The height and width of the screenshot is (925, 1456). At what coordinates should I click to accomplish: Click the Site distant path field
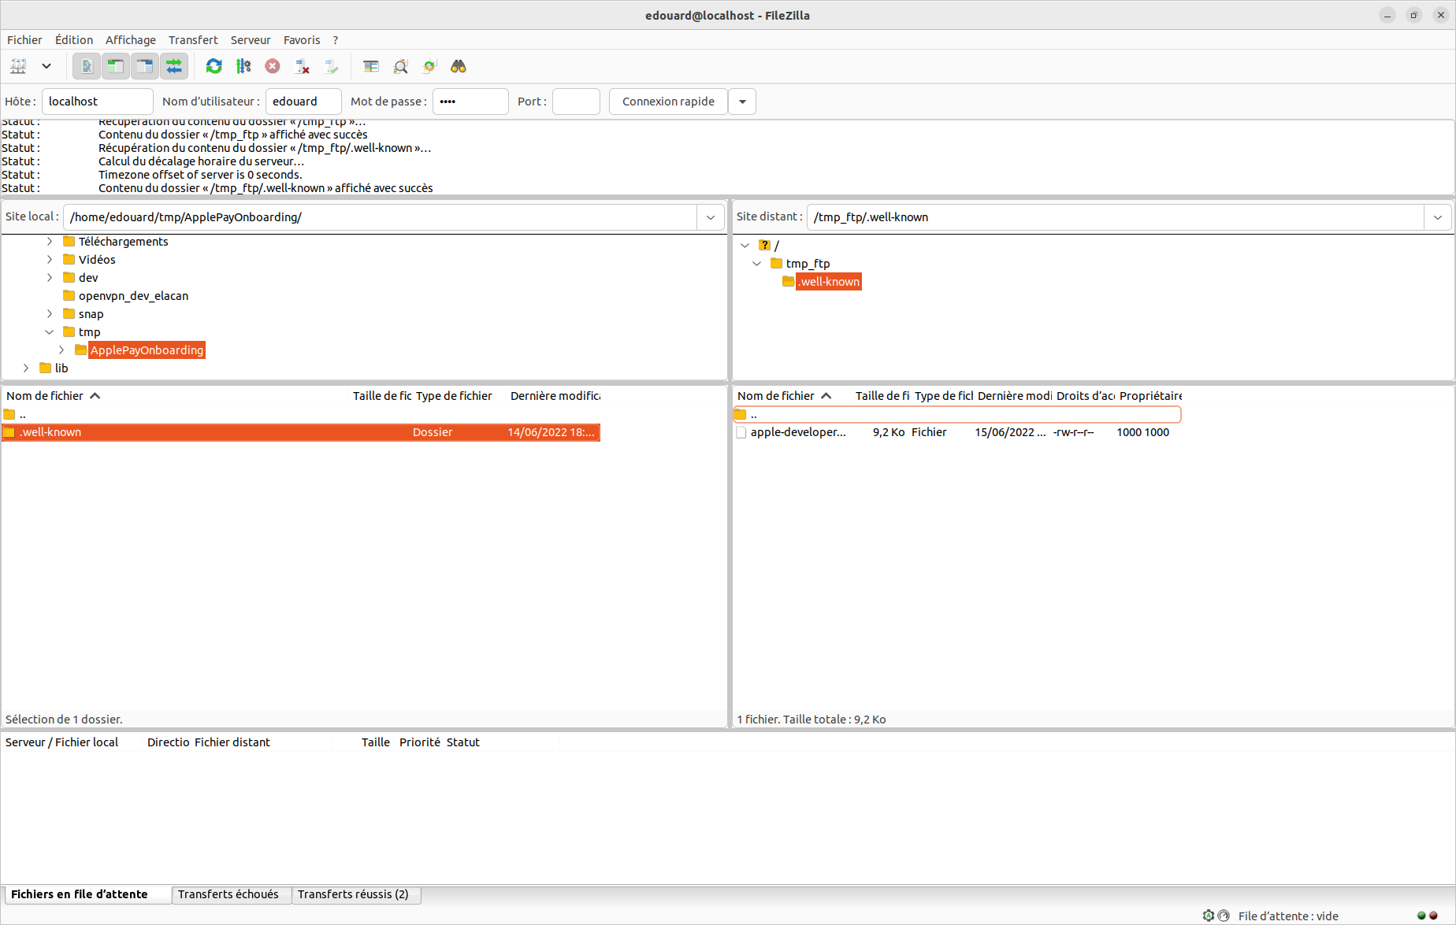(1116, 217)
